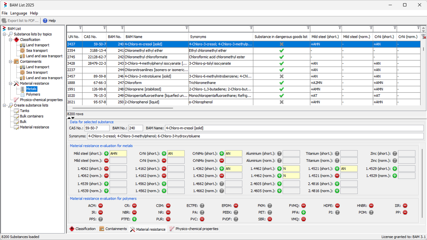Image resolution: width=427 pixels, height=240 pixels.
Task: Collapse the Substance lists by topics node
Action: (x=4, y=34)
